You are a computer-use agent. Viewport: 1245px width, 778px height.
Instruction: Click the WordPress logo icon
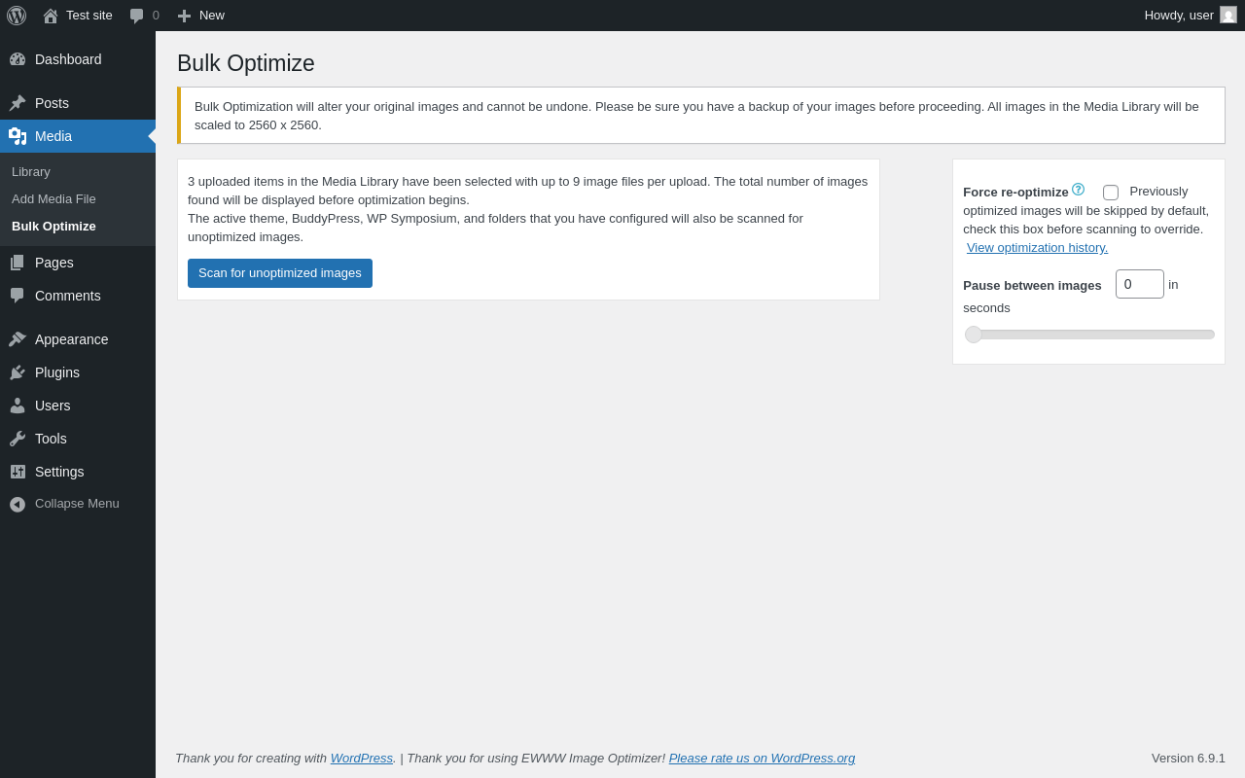pos(17,16)
